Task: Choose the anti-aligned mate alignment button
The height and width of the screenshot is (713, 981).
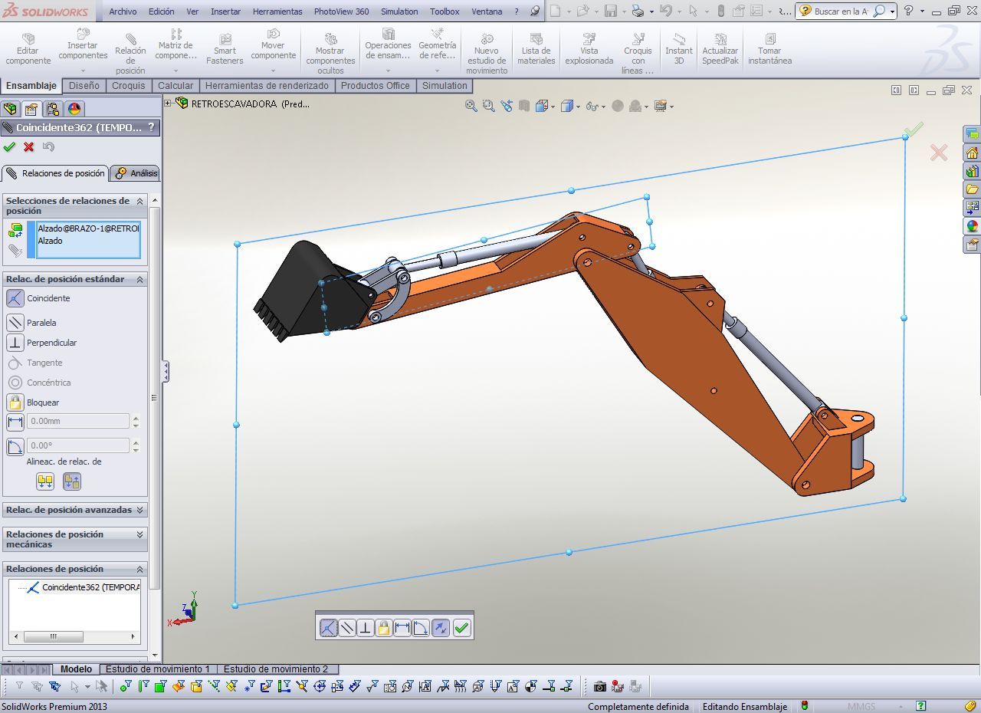Action: coord(71,481)
